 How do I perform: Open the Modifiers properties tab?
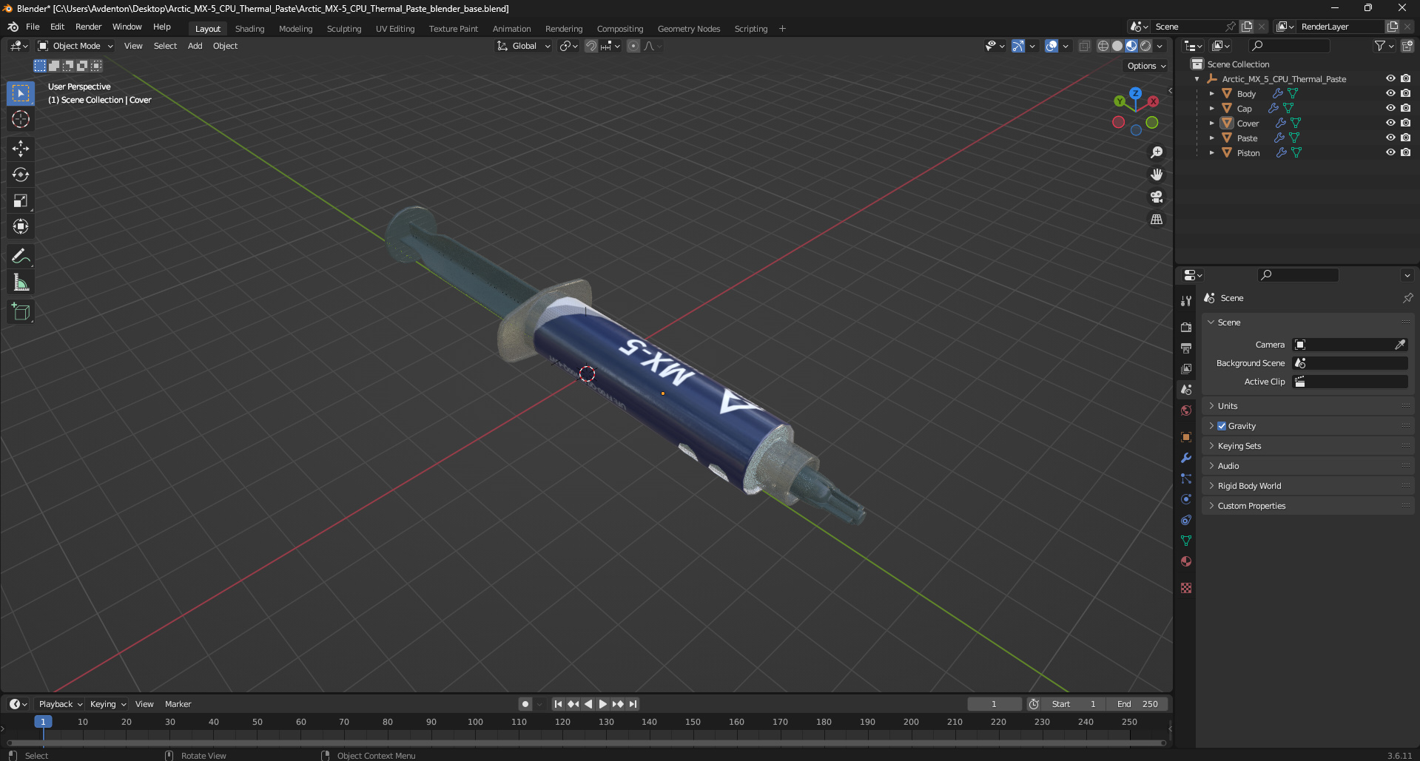click(1186, 458)
